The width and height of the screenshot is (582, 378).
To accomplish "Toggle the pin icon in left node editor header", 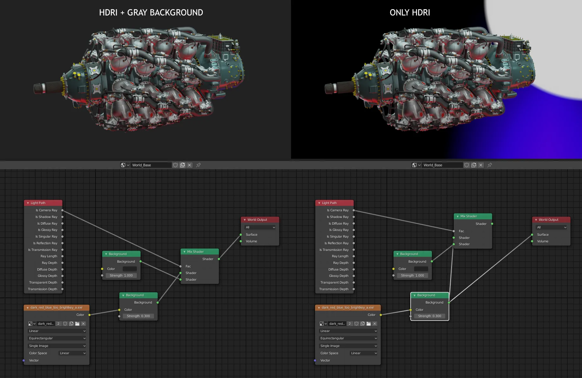I will point(198,165).
